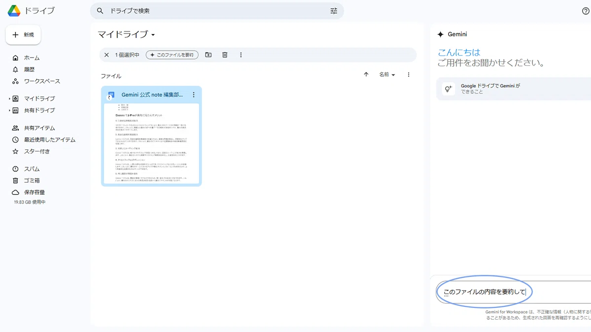Open スター付き in the sidebar

(37, 151)
